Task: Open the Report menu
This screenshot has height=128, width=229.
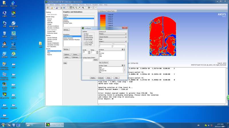Action: point(88,5)
